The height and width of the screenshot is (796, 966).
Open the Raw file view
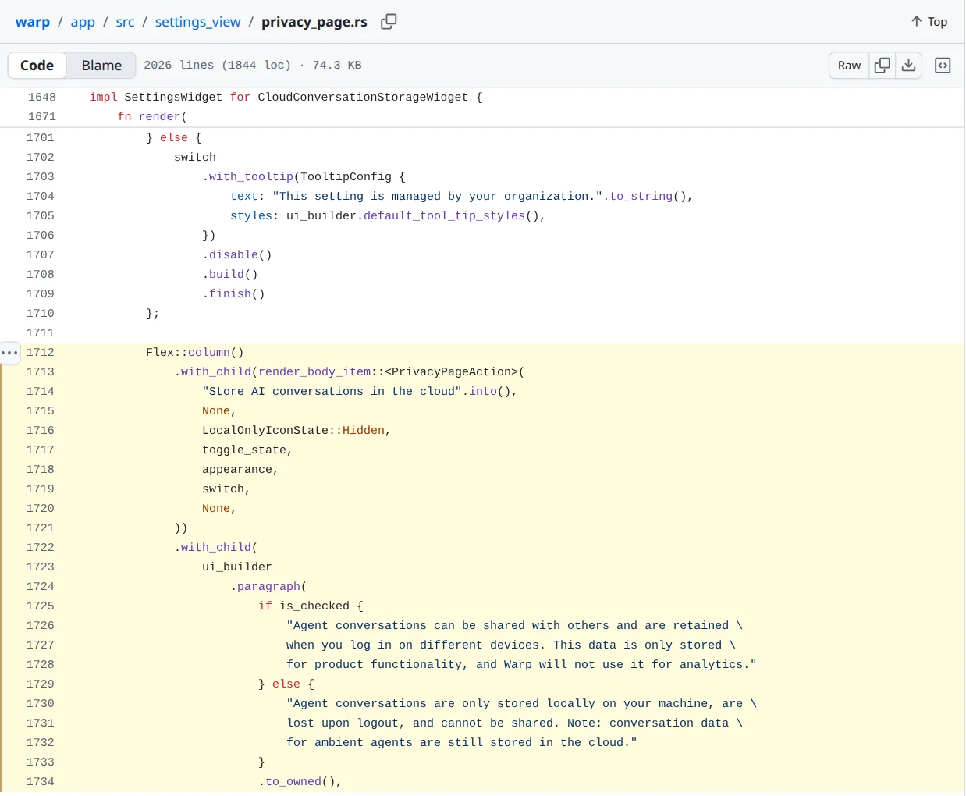(x=849, y=66)
